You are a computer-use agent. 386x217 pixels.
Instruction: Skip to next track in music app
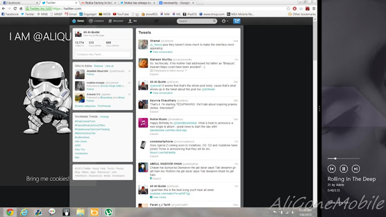355,169
